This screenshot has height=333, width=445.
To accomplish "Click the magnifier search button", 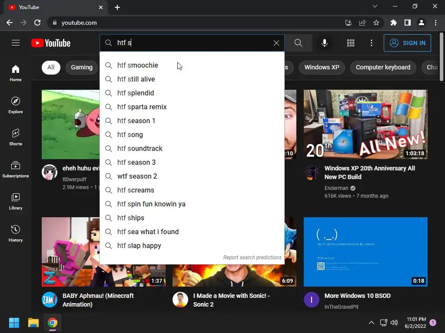I will [298, 43].
